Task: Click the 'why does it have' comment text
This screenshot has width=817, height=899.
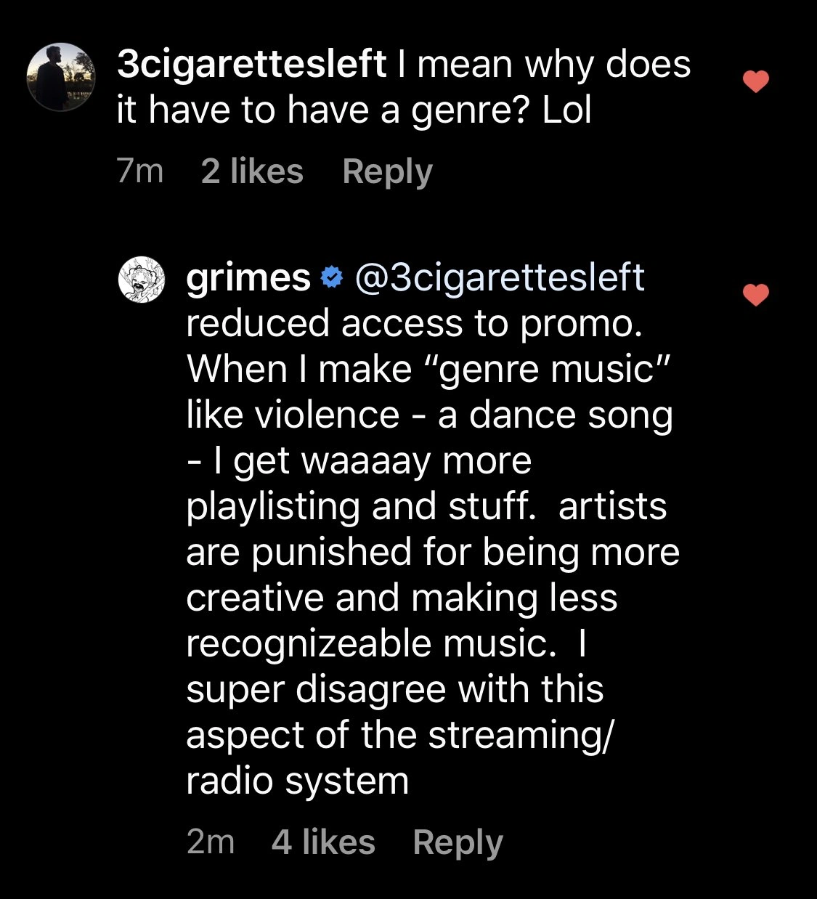Action: pos(405,88)
